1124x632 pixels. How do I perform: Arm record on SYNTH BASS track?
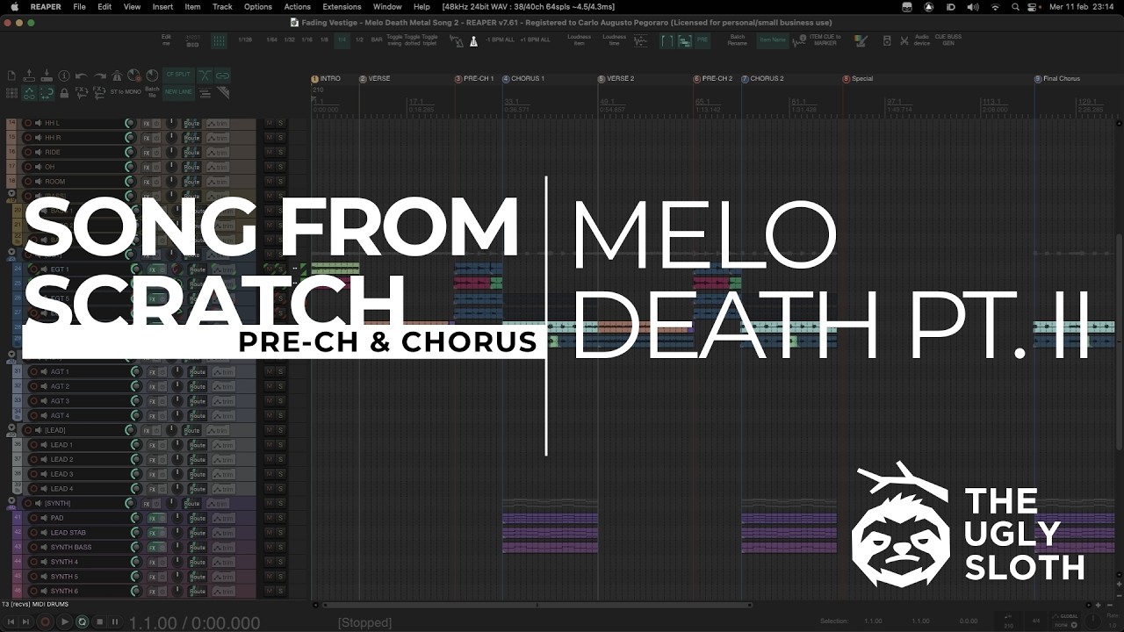pyautogui.click(x=32, y=547)
